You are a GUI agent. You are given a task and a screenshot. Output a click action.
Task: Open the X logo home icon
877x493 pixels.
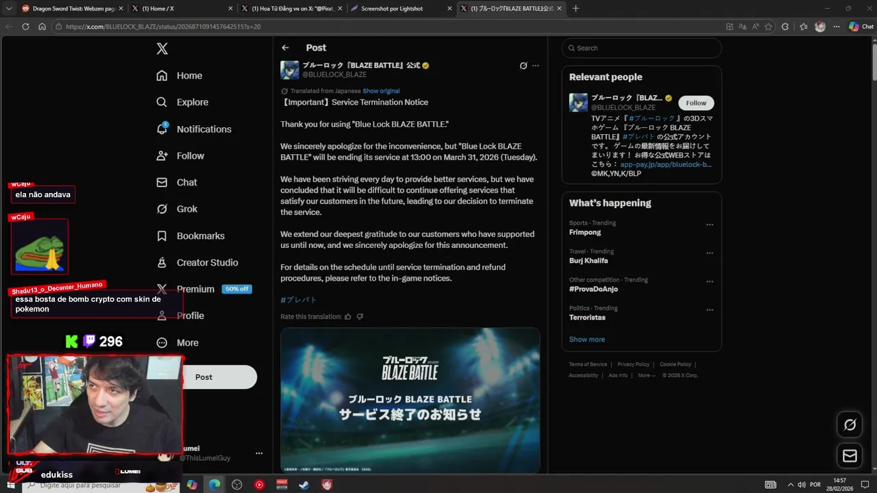tap(162, 49)
